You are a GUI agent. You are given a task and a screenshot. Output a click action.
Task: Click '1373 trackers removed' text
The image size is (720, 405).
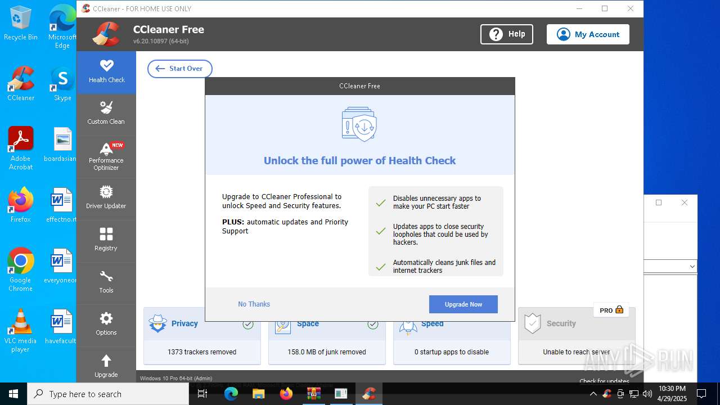coord(202,352)
